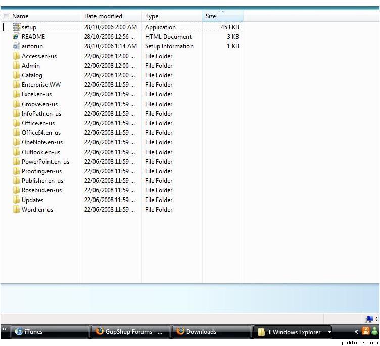Click the autorun setup information icon
The height and width of the screenshot is (346, 380).
[16, 46]
